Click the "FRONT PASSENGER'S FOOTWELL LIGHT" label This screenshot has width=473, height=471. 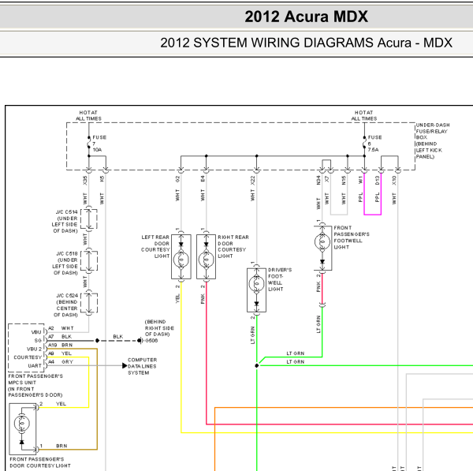352,237
